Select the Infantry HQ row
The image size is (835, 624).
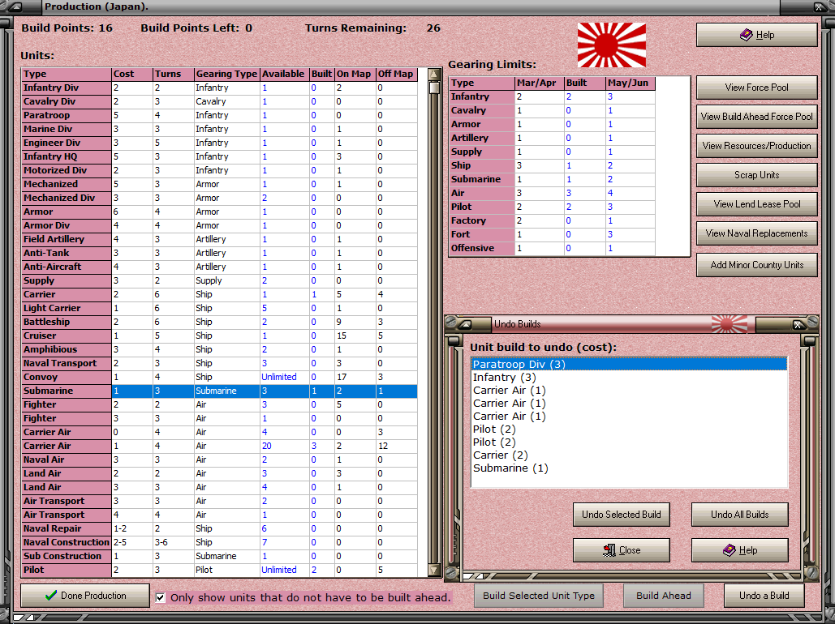tap(219, 157)
